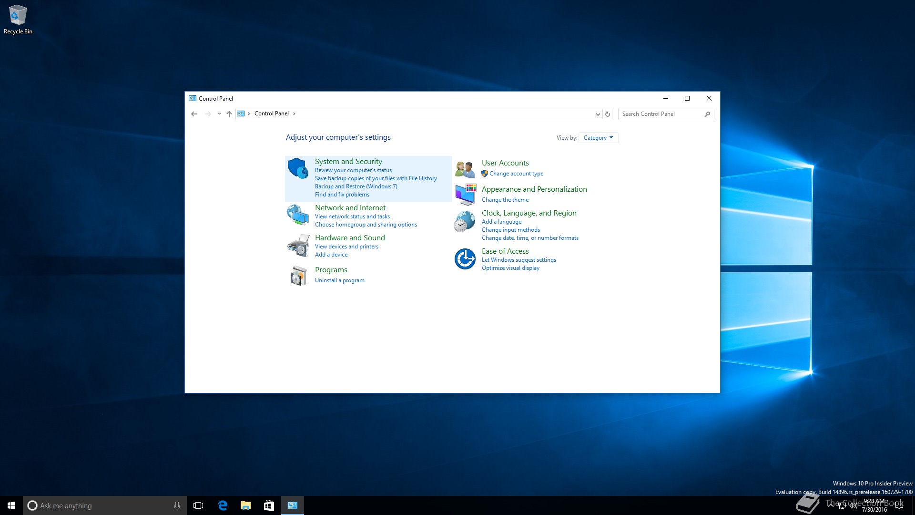Open the Change account type link

pos(516,174)
